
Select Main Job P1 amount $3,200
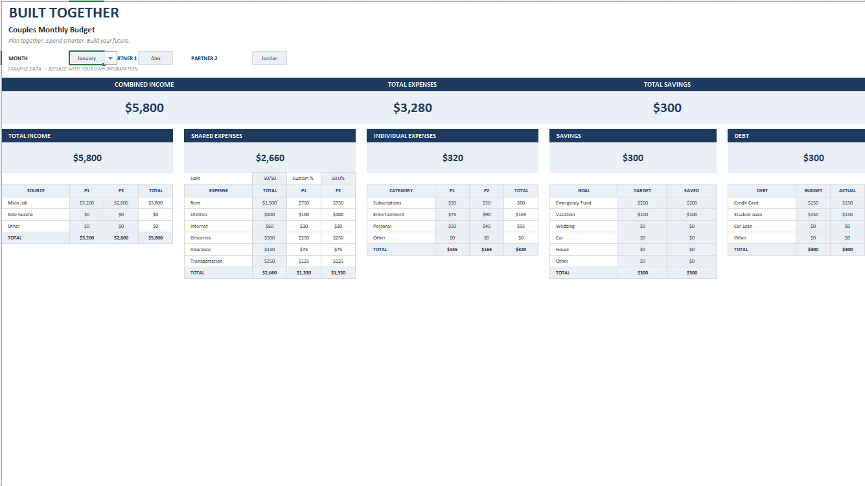(x=87, y=203)
